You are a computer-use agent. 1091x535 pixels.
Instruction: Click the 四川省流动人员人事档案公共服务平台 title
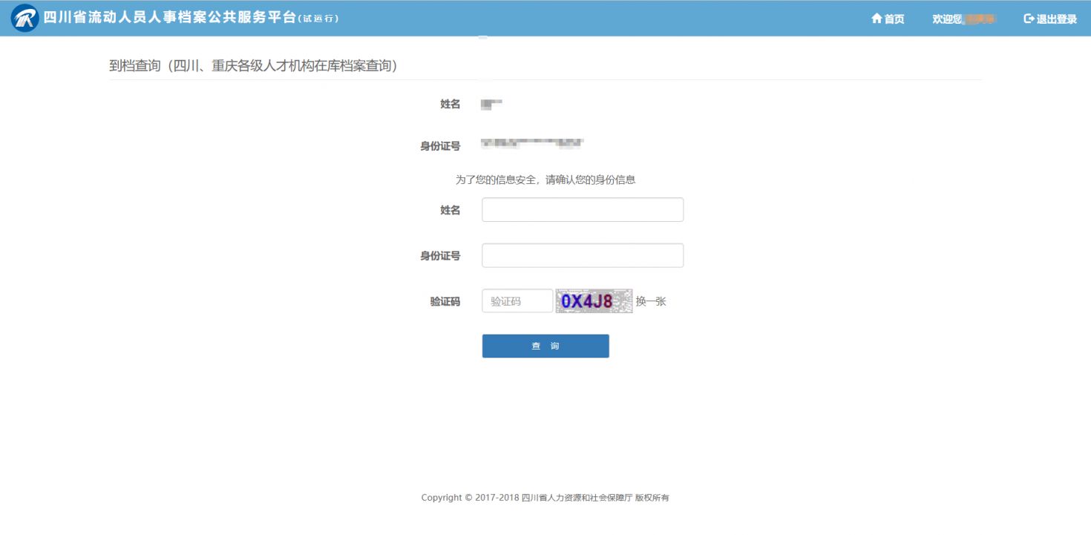point(169,19)
